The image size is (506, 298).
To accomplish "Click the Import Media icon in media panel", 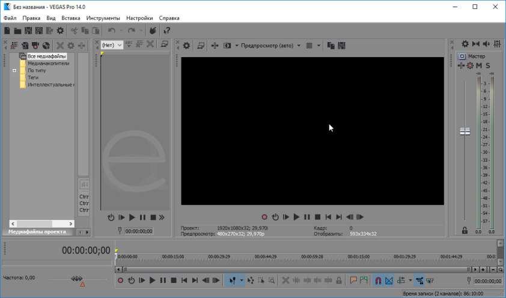I will [14, 46].
